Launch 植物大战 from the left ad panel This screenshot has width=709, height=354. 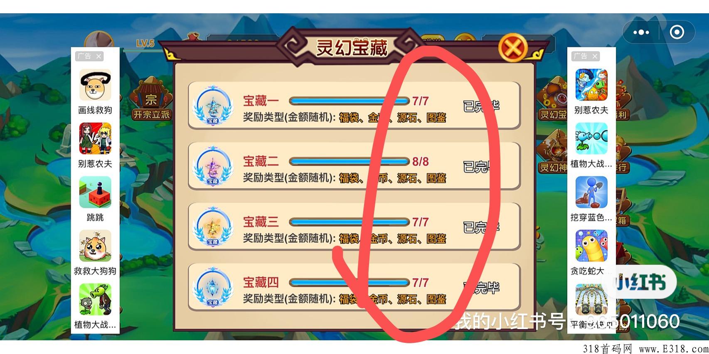[95, 300]
